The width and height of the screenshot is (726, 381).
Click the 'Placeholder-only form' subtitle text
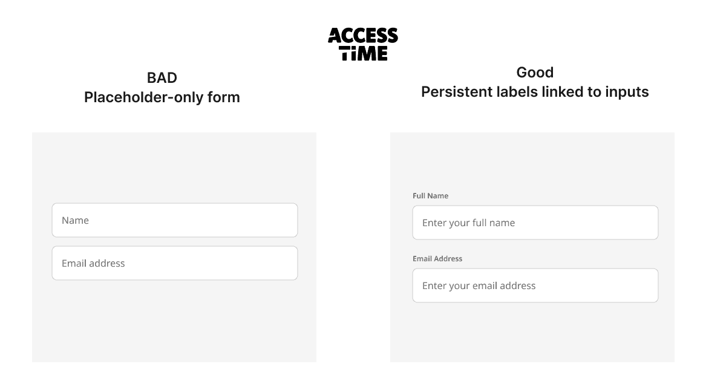pos(162,97)
